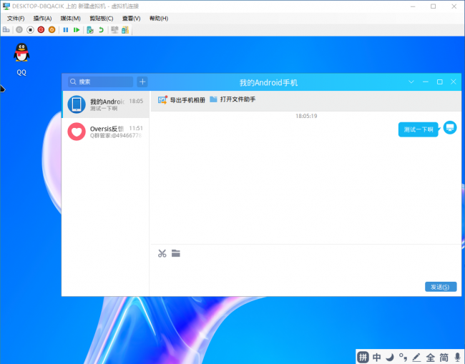The image size is (465, 364).
Task: Click the Checkpoint toolbar icon
Action: pyautogui.click(x=90, y=29)
